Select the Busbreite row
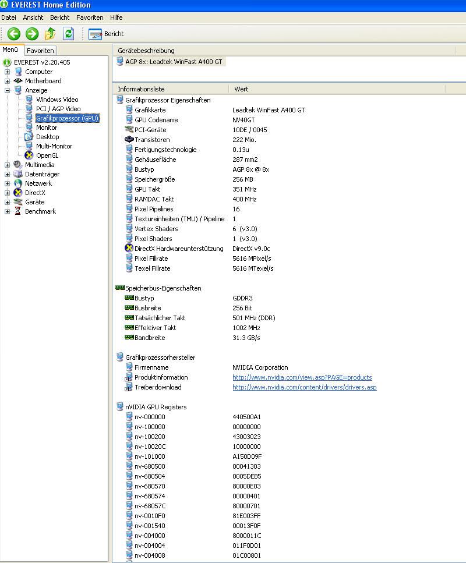The image size is (466, 563). (148, 308)
